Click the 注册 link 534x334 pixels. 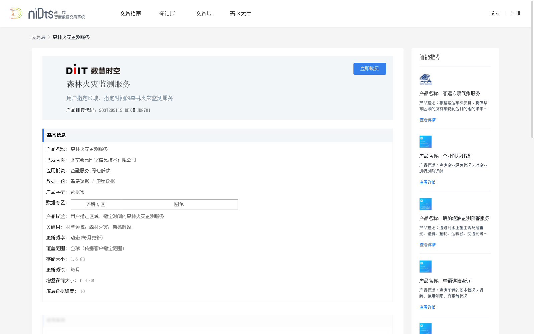point(516,13)
